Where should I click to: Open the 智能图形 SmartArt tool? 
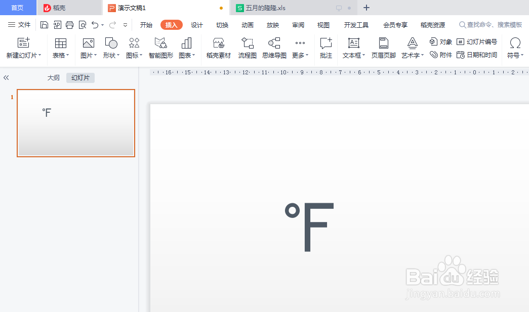160,49
